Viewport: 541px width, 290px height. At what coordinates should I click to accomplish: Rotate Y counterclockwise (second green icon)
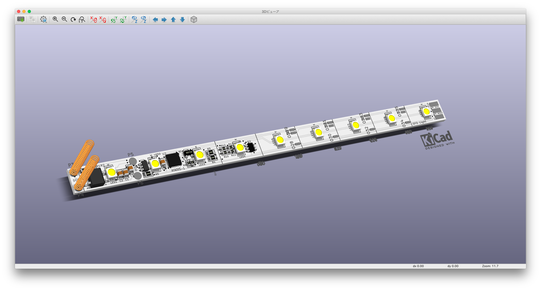(x=123, y=19)
